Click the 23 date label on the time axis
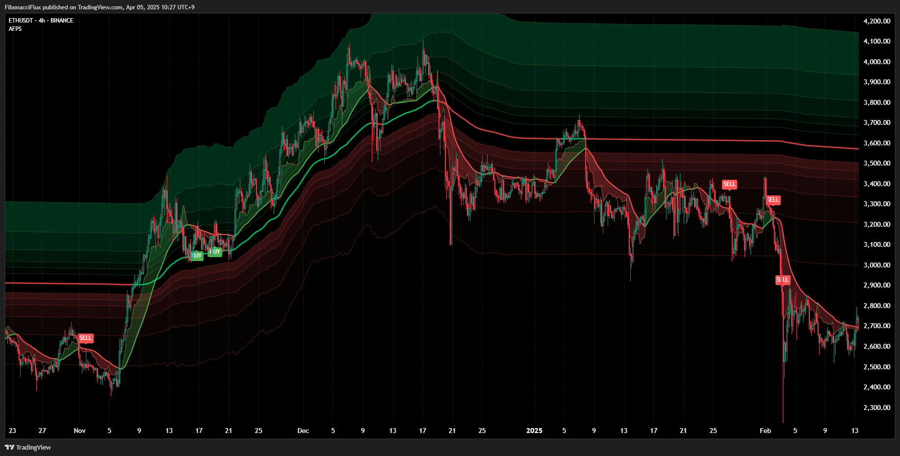Screen dimensions: 900x456 pyautogui.click(x=12, y=431)
